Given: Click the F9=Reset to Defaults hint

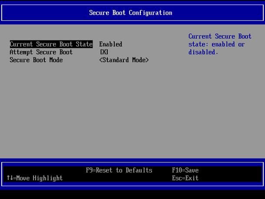Looking at the screenshot, I should click(x=119, y=170).
